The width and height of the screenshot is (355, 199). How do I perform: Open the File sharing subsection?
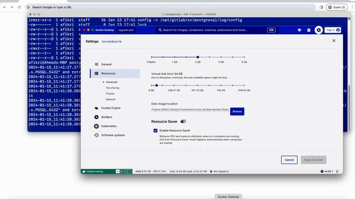pyautogui.click(x=112, y=88)
